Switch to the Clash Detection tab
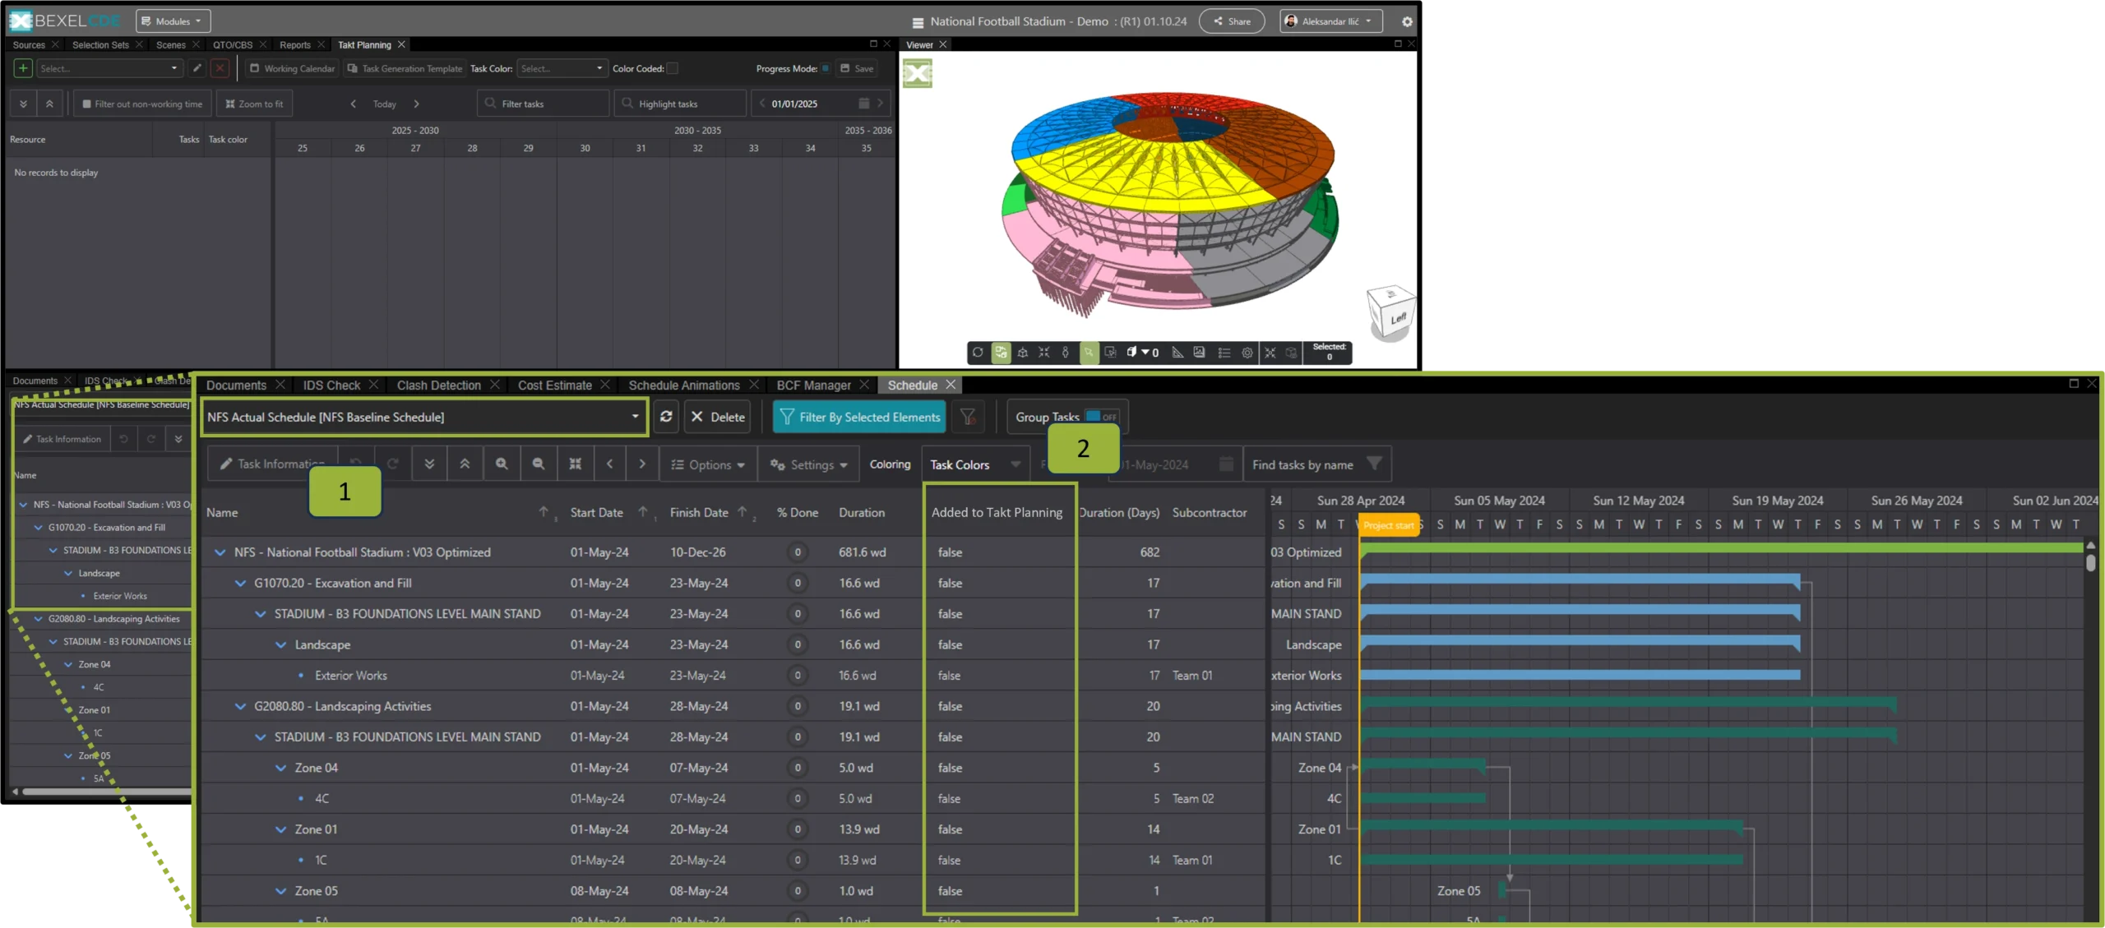This screenshot has height=928, width=2105. [439, 385]
